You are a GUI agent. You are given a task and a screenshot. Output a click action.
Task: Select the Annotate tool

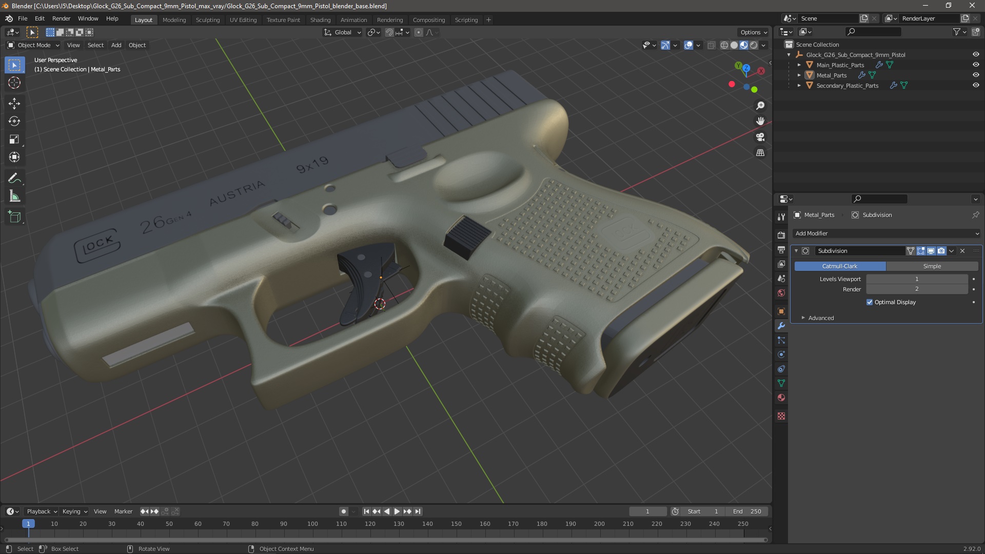coord(14,179)
